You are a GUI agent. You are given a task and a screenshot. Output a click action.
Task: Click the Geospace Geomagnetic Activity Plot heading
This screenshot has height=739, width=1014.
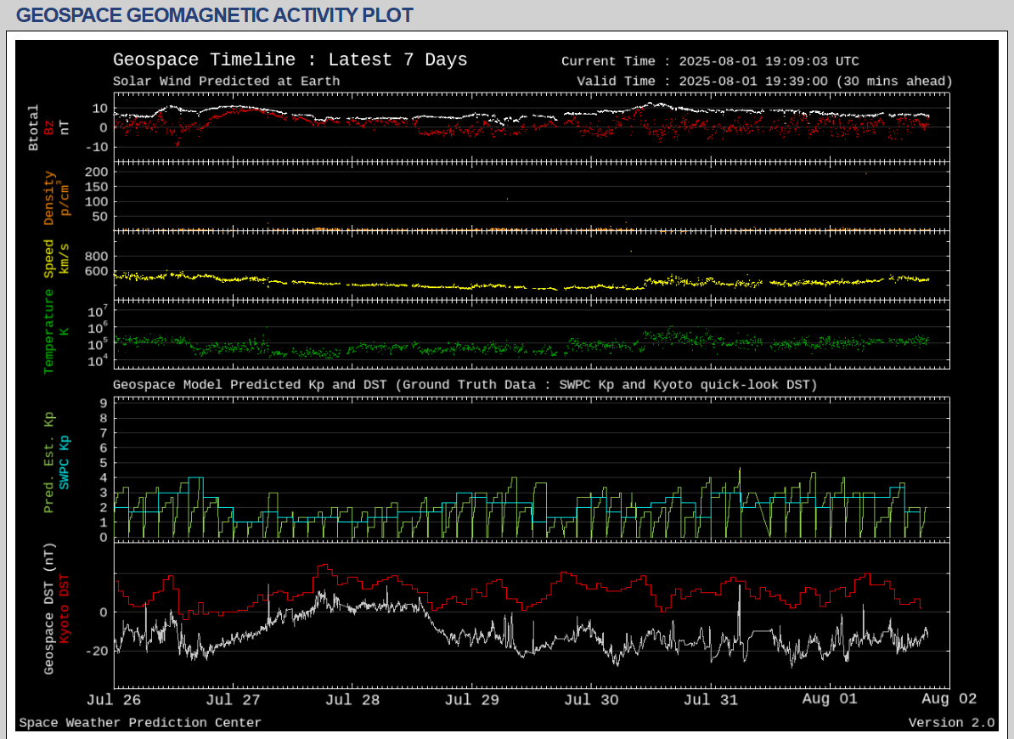[215, 15]
